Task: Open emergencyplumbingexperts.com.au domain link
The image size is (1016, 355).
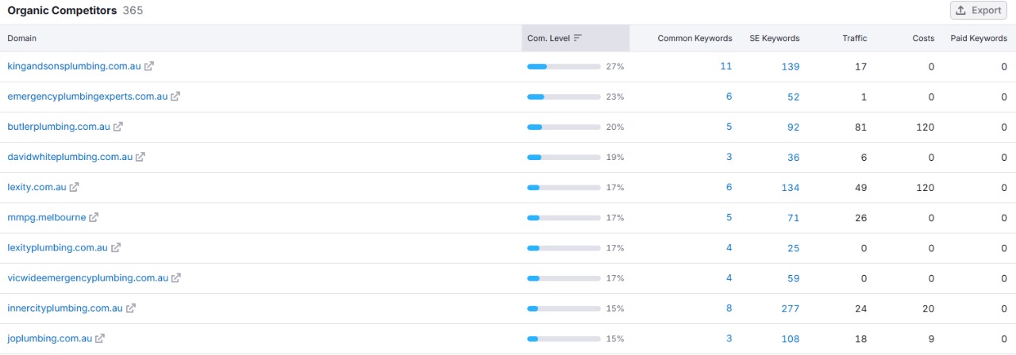Action: 87,97
